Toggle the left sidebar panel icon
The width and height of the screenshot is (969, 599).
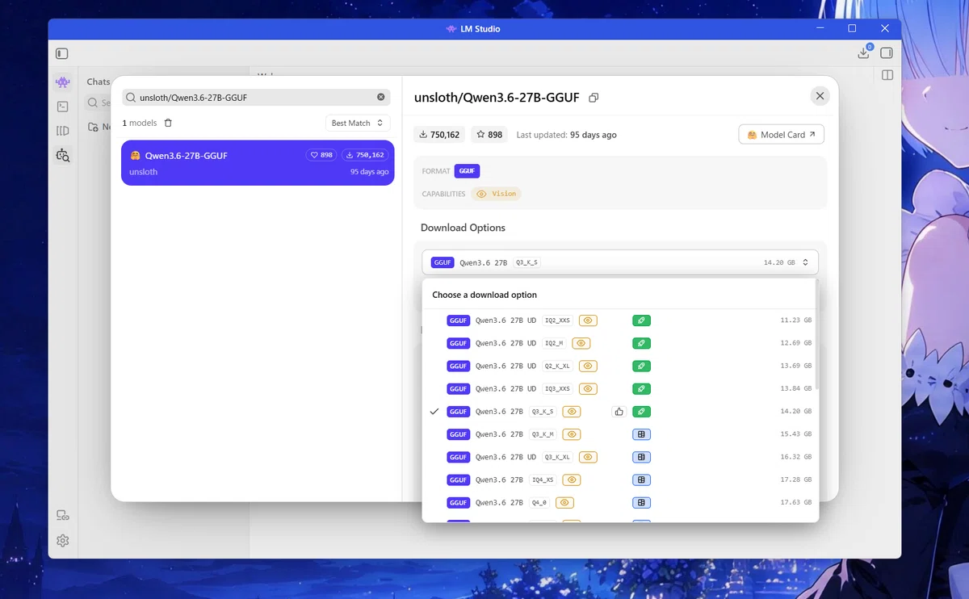click(62, 53)
